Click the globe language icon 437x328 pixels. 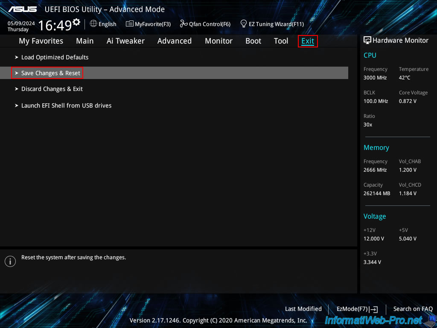(93, 24)
